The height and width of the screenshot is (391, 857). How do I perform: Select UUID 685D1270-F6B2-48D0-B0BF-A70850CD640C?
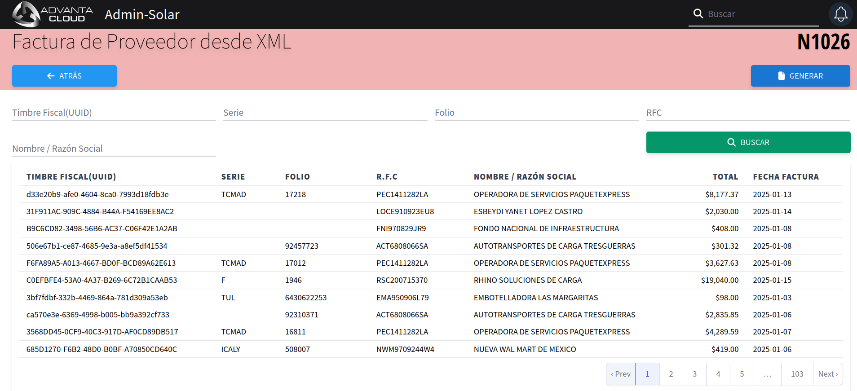pos(102,349)
